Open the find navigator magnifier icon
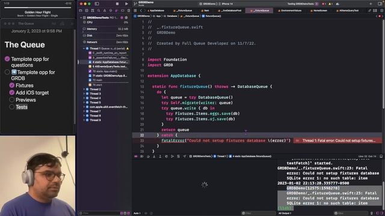The width and height of the screenshot is (385, 216). [99, 11]
